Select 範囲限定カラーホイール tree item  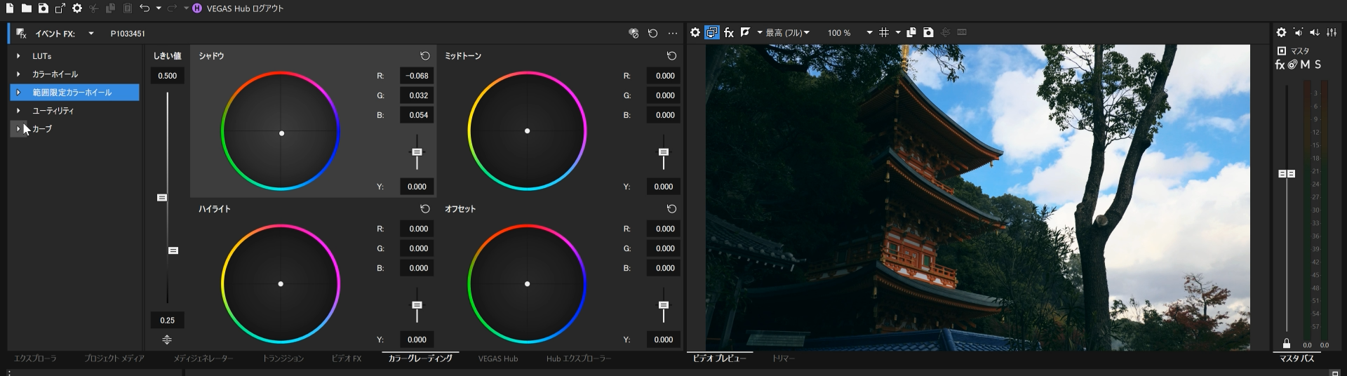coord(74,92)
